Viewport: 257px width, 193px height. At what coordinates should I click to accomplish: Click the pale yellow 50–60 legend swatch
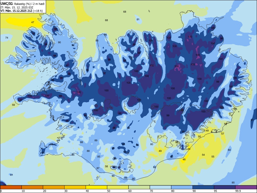tap(118, 187)
